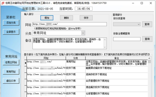Click the 虚位以待 placeholder button

click(11, 81)
